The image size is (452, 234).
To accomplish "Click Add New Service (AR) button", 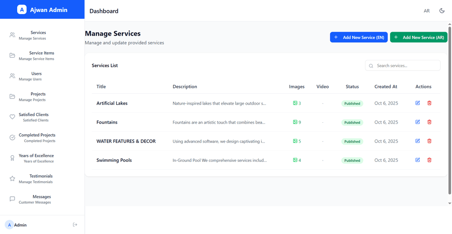I will click(418, 37).
